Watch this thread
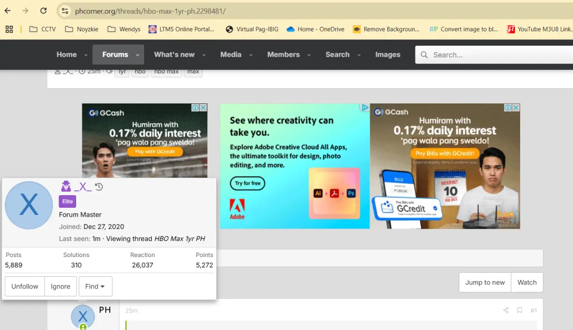This screenshot has height=330, width=573. [527, 283]
